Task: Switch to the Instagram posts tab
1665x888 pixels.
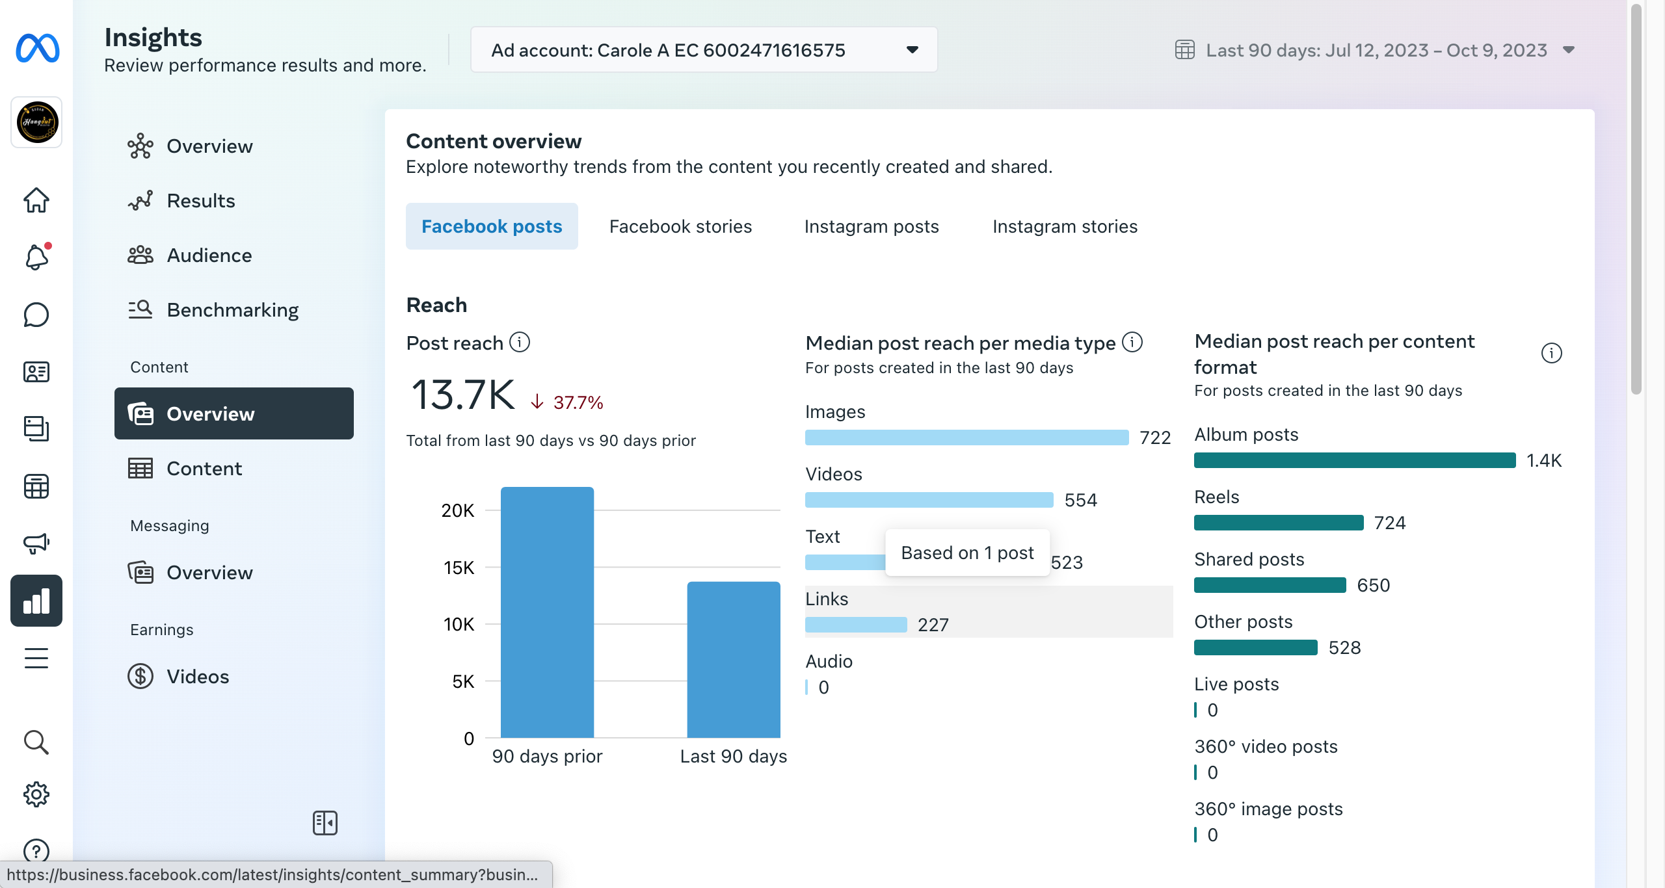Action: coord(872,226)
